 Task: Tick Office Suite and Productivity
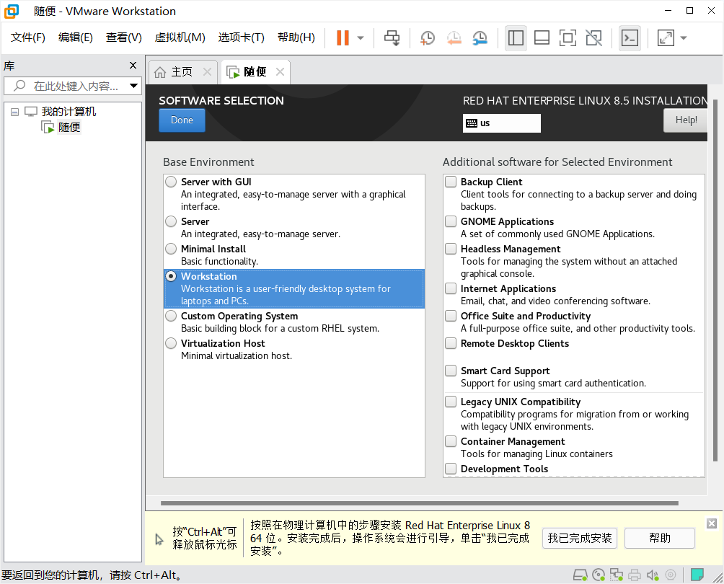pyautogui.click(x=451, y=316)
